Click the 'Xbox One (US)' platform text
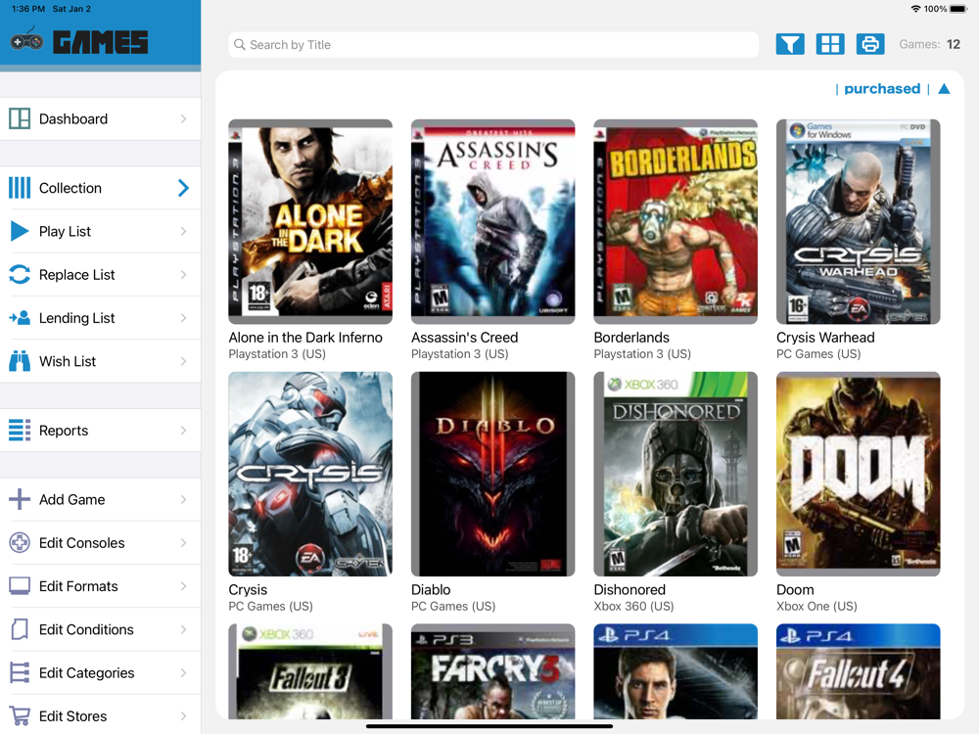The image size is (979, 734). (x=816, y=606)
